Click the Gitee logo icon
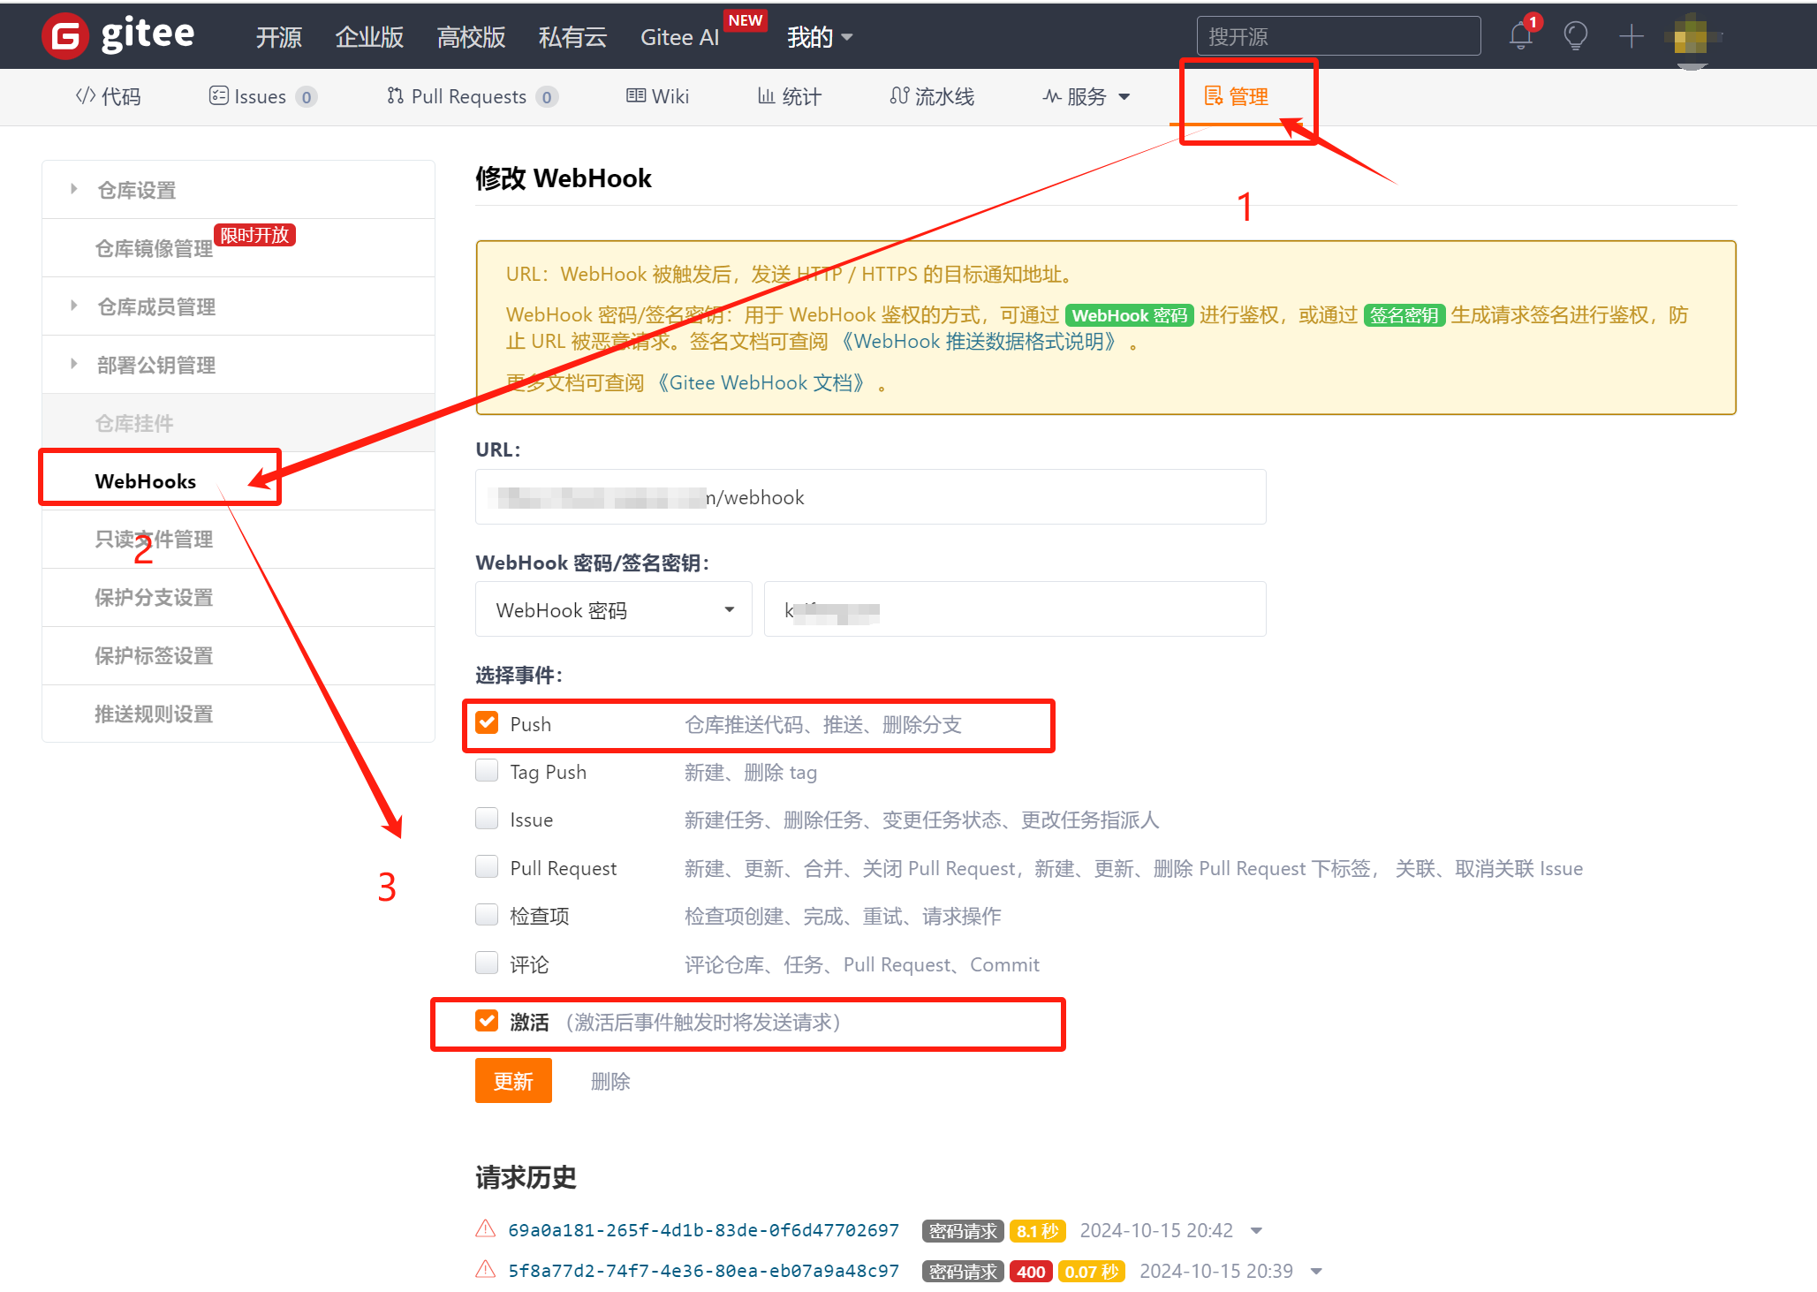Screen dimensions: 1817x1292 point(64,36)
